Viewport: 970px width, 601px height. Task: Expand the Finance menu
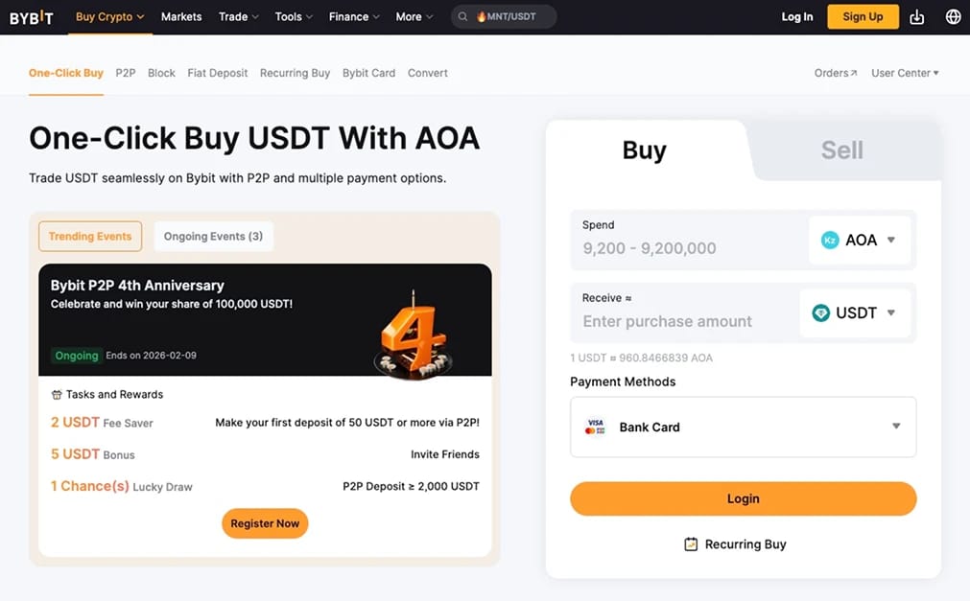point(354,16)
